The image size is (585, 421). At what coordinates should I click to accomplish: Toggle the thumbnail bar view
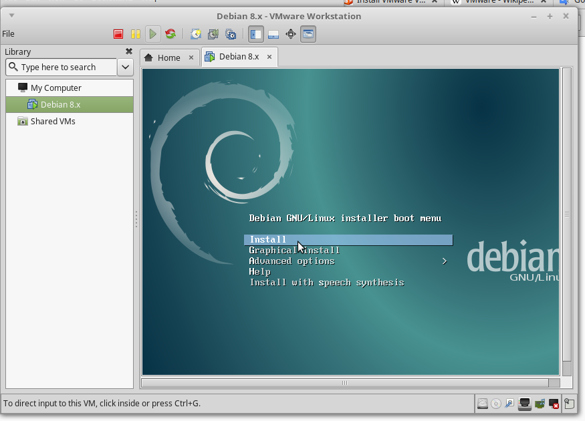click(273, 33)
